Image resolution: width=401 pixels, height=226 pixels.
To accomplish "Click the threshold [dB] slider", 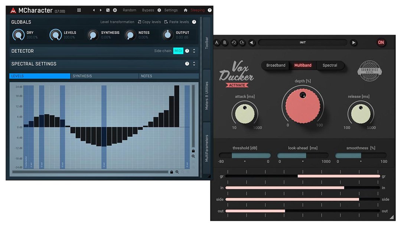I will [x=244, y=155].
